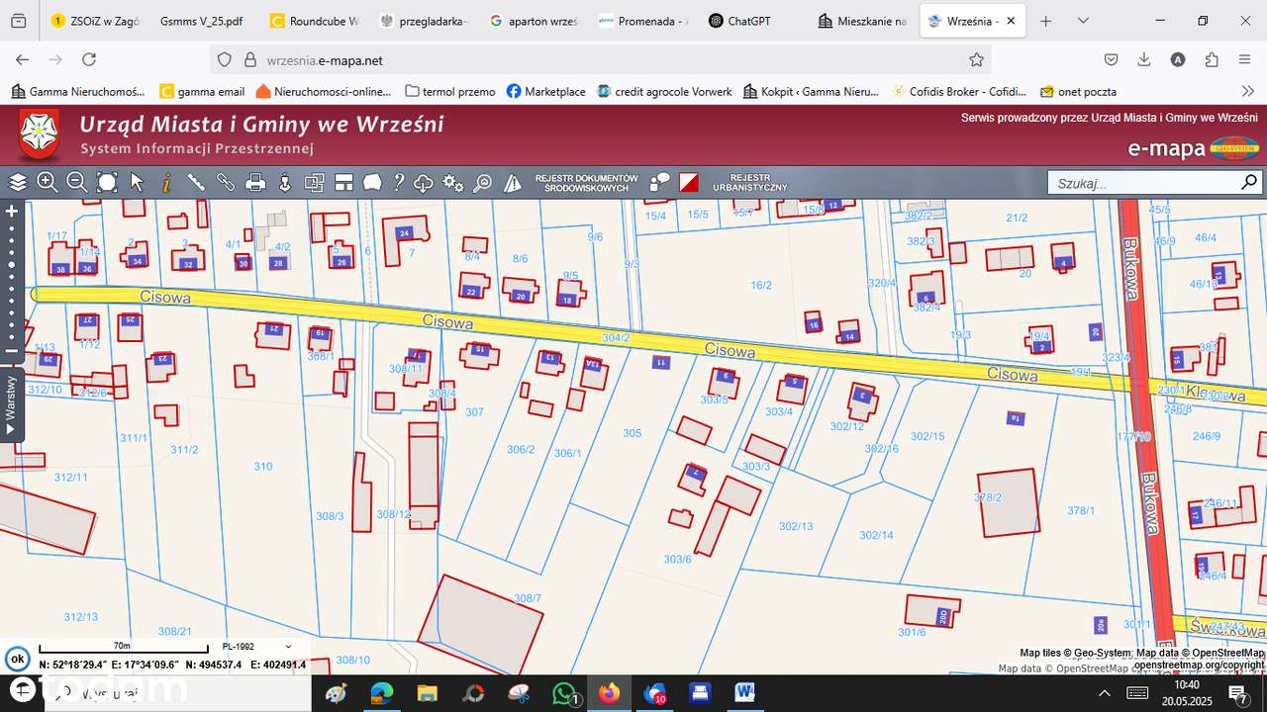Open map settings gears icon
The image size is (1267, 712).
[453, 182]
